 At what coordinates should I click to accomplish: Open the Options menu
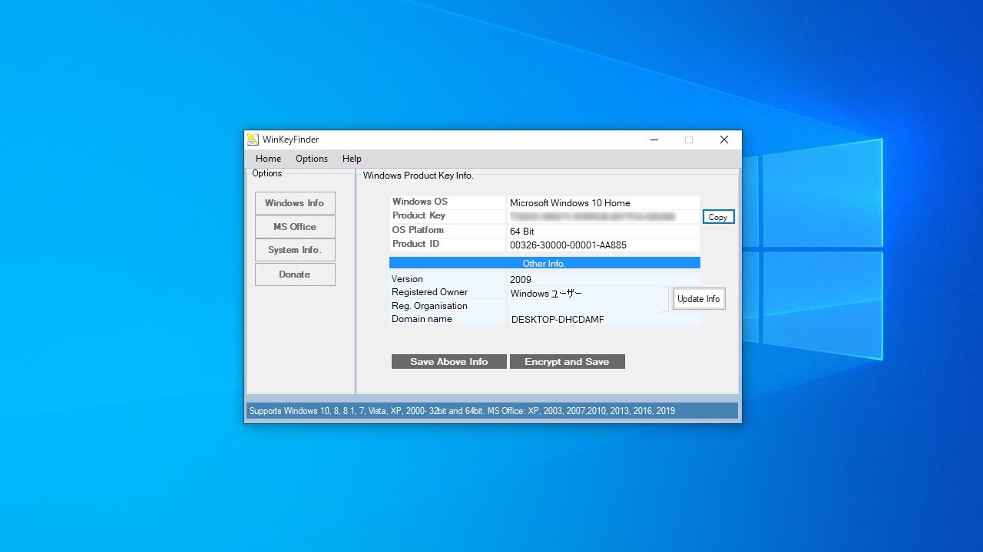pos(312,159)
